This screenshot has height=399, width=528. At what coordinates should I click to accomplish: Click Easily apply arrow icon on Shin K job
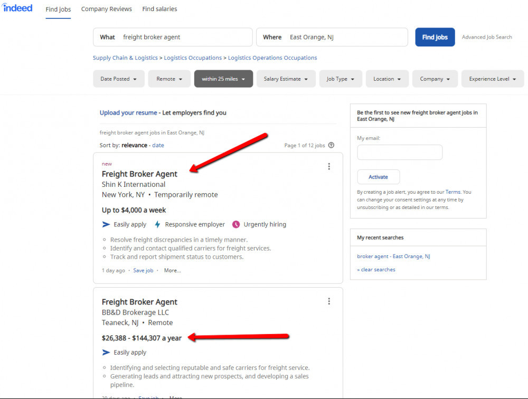tap(106, 224)
